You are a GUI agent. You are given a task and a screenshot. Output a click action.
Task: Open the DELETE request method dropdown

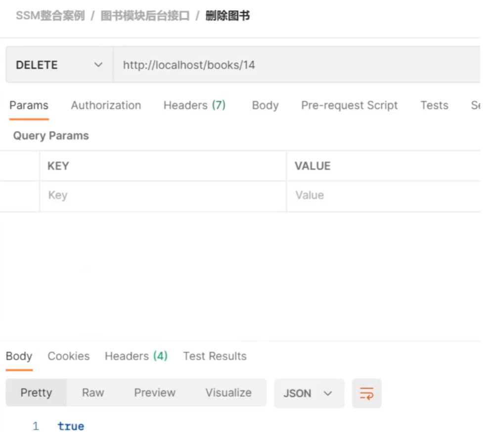[x=57, y=64]
